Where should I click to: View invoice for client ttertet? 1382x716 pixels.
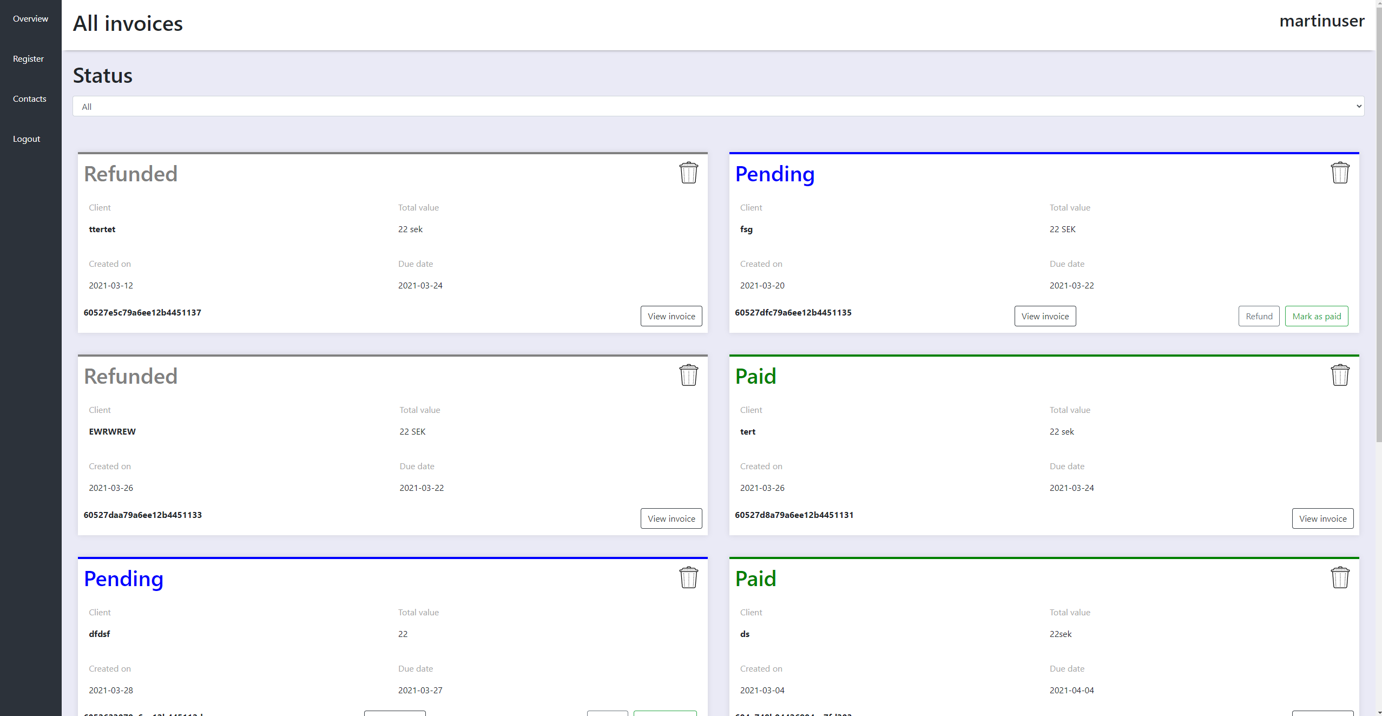click(671, 317)
